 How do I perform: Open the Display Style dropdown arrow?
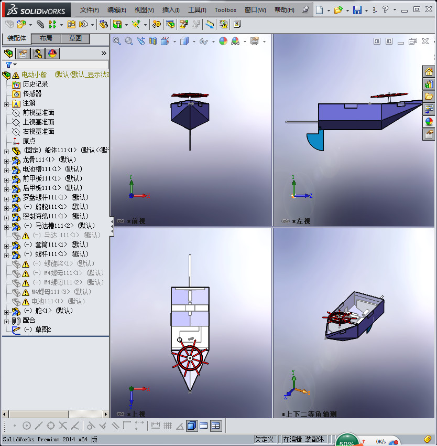coord(194,42)
